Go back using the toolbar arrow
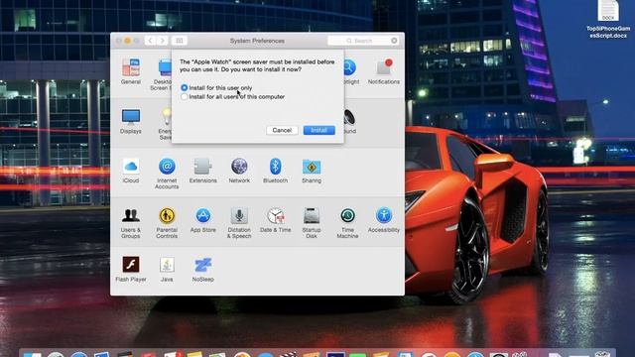635x357 pixels. point(150,41)
